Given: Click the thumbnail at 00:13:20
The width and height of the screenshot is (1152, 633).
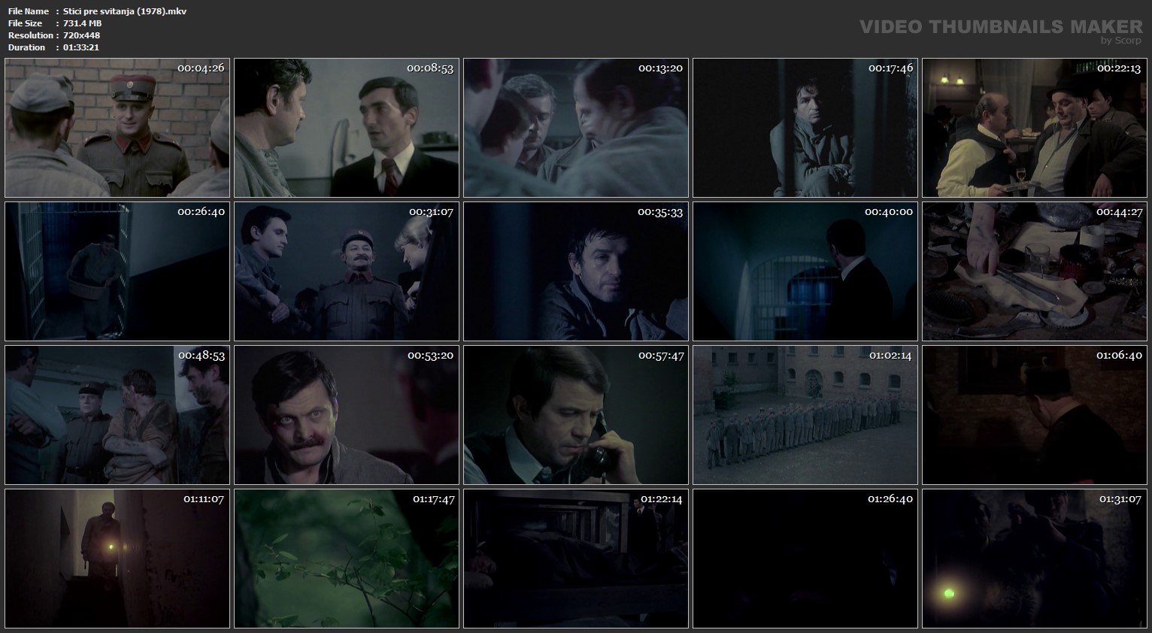Looking at the screenshot, I should tap(576, 128).
